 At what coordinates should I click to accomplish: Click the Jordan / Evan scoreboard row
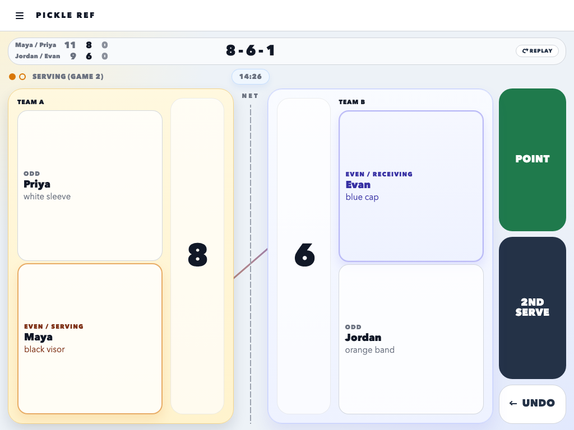(x=62, y=57)
